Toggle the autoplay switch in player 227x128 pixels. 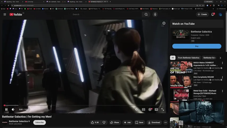point(136,109)
